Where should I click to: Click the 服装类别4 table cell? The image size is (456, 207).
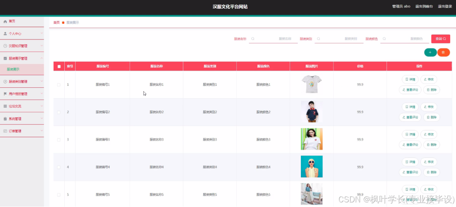[210, 167]
